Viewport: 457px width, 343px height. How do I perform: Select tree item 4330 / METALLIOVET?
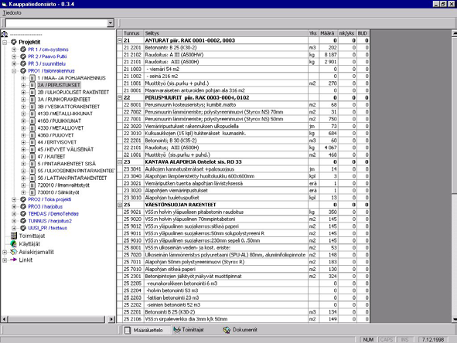point(60,127)
